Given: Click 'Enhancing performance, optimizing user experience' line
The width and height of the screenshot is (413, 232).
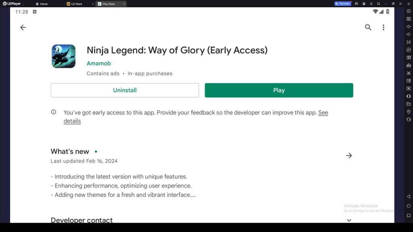Looking at the screenshot, I should (x=121, y=186).
